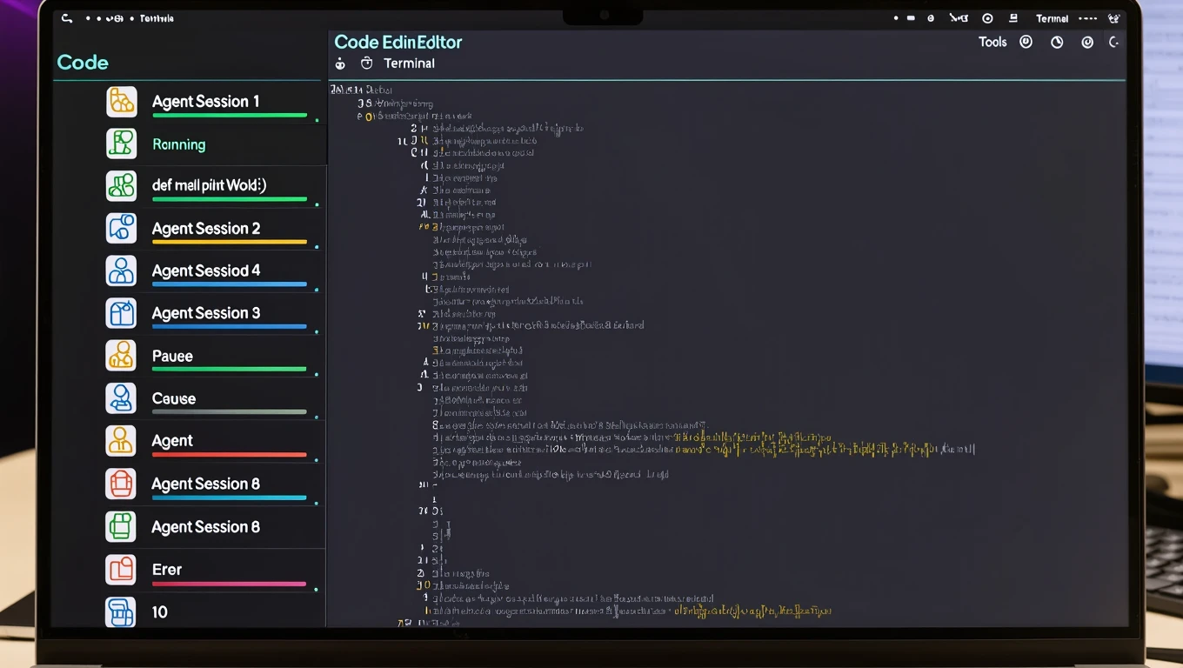Click the blue person icon for Agent Sessiod 4
The image size is (1183, 668).
[x=122, y=271]
